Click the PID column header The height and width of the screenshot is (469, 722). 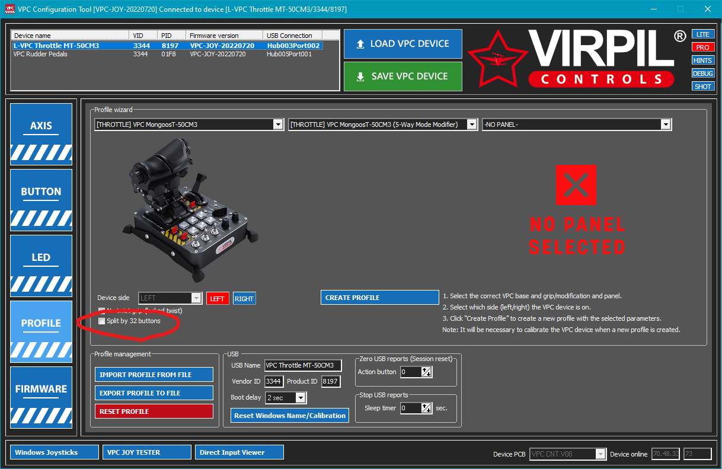coord(172,36)
